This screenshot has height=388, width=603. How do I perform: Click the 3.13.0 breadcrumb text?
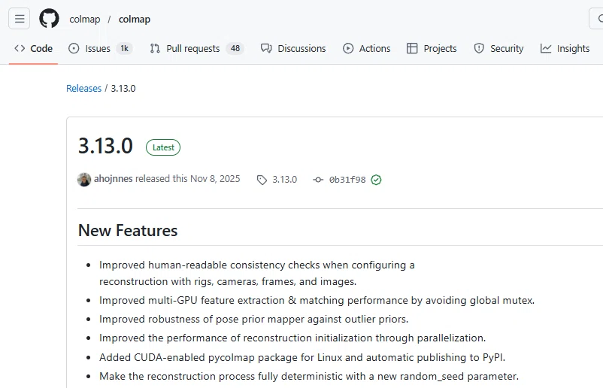point(123,89)
